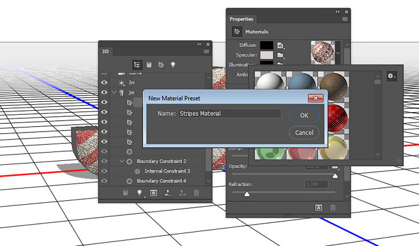
Task: Click the Render icon in 3D panel footer
Action: pyautogui.click(x=153, y=193)
